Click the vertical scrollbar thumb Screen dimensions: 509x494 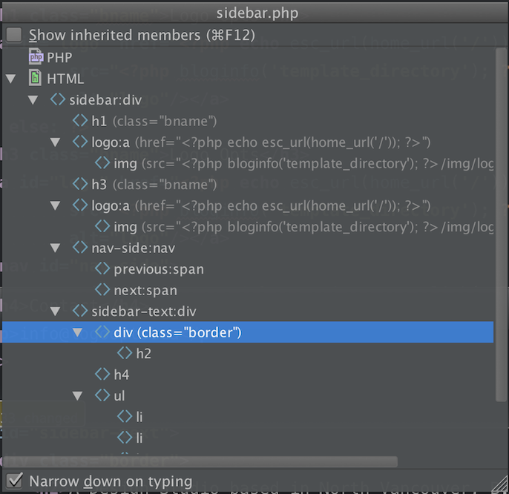[x=502, y=225]
